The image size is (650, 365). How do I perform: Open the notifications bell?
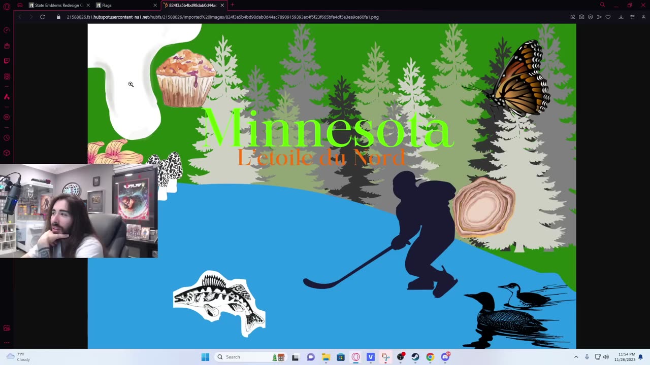[641, 357]
